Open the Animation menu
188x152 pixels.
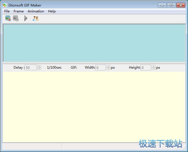(36, 11)
